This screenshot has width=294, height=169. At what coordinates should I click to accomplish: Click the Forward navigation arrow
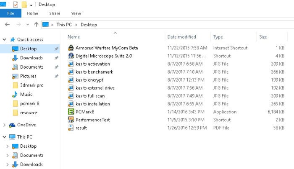(18, 24)
